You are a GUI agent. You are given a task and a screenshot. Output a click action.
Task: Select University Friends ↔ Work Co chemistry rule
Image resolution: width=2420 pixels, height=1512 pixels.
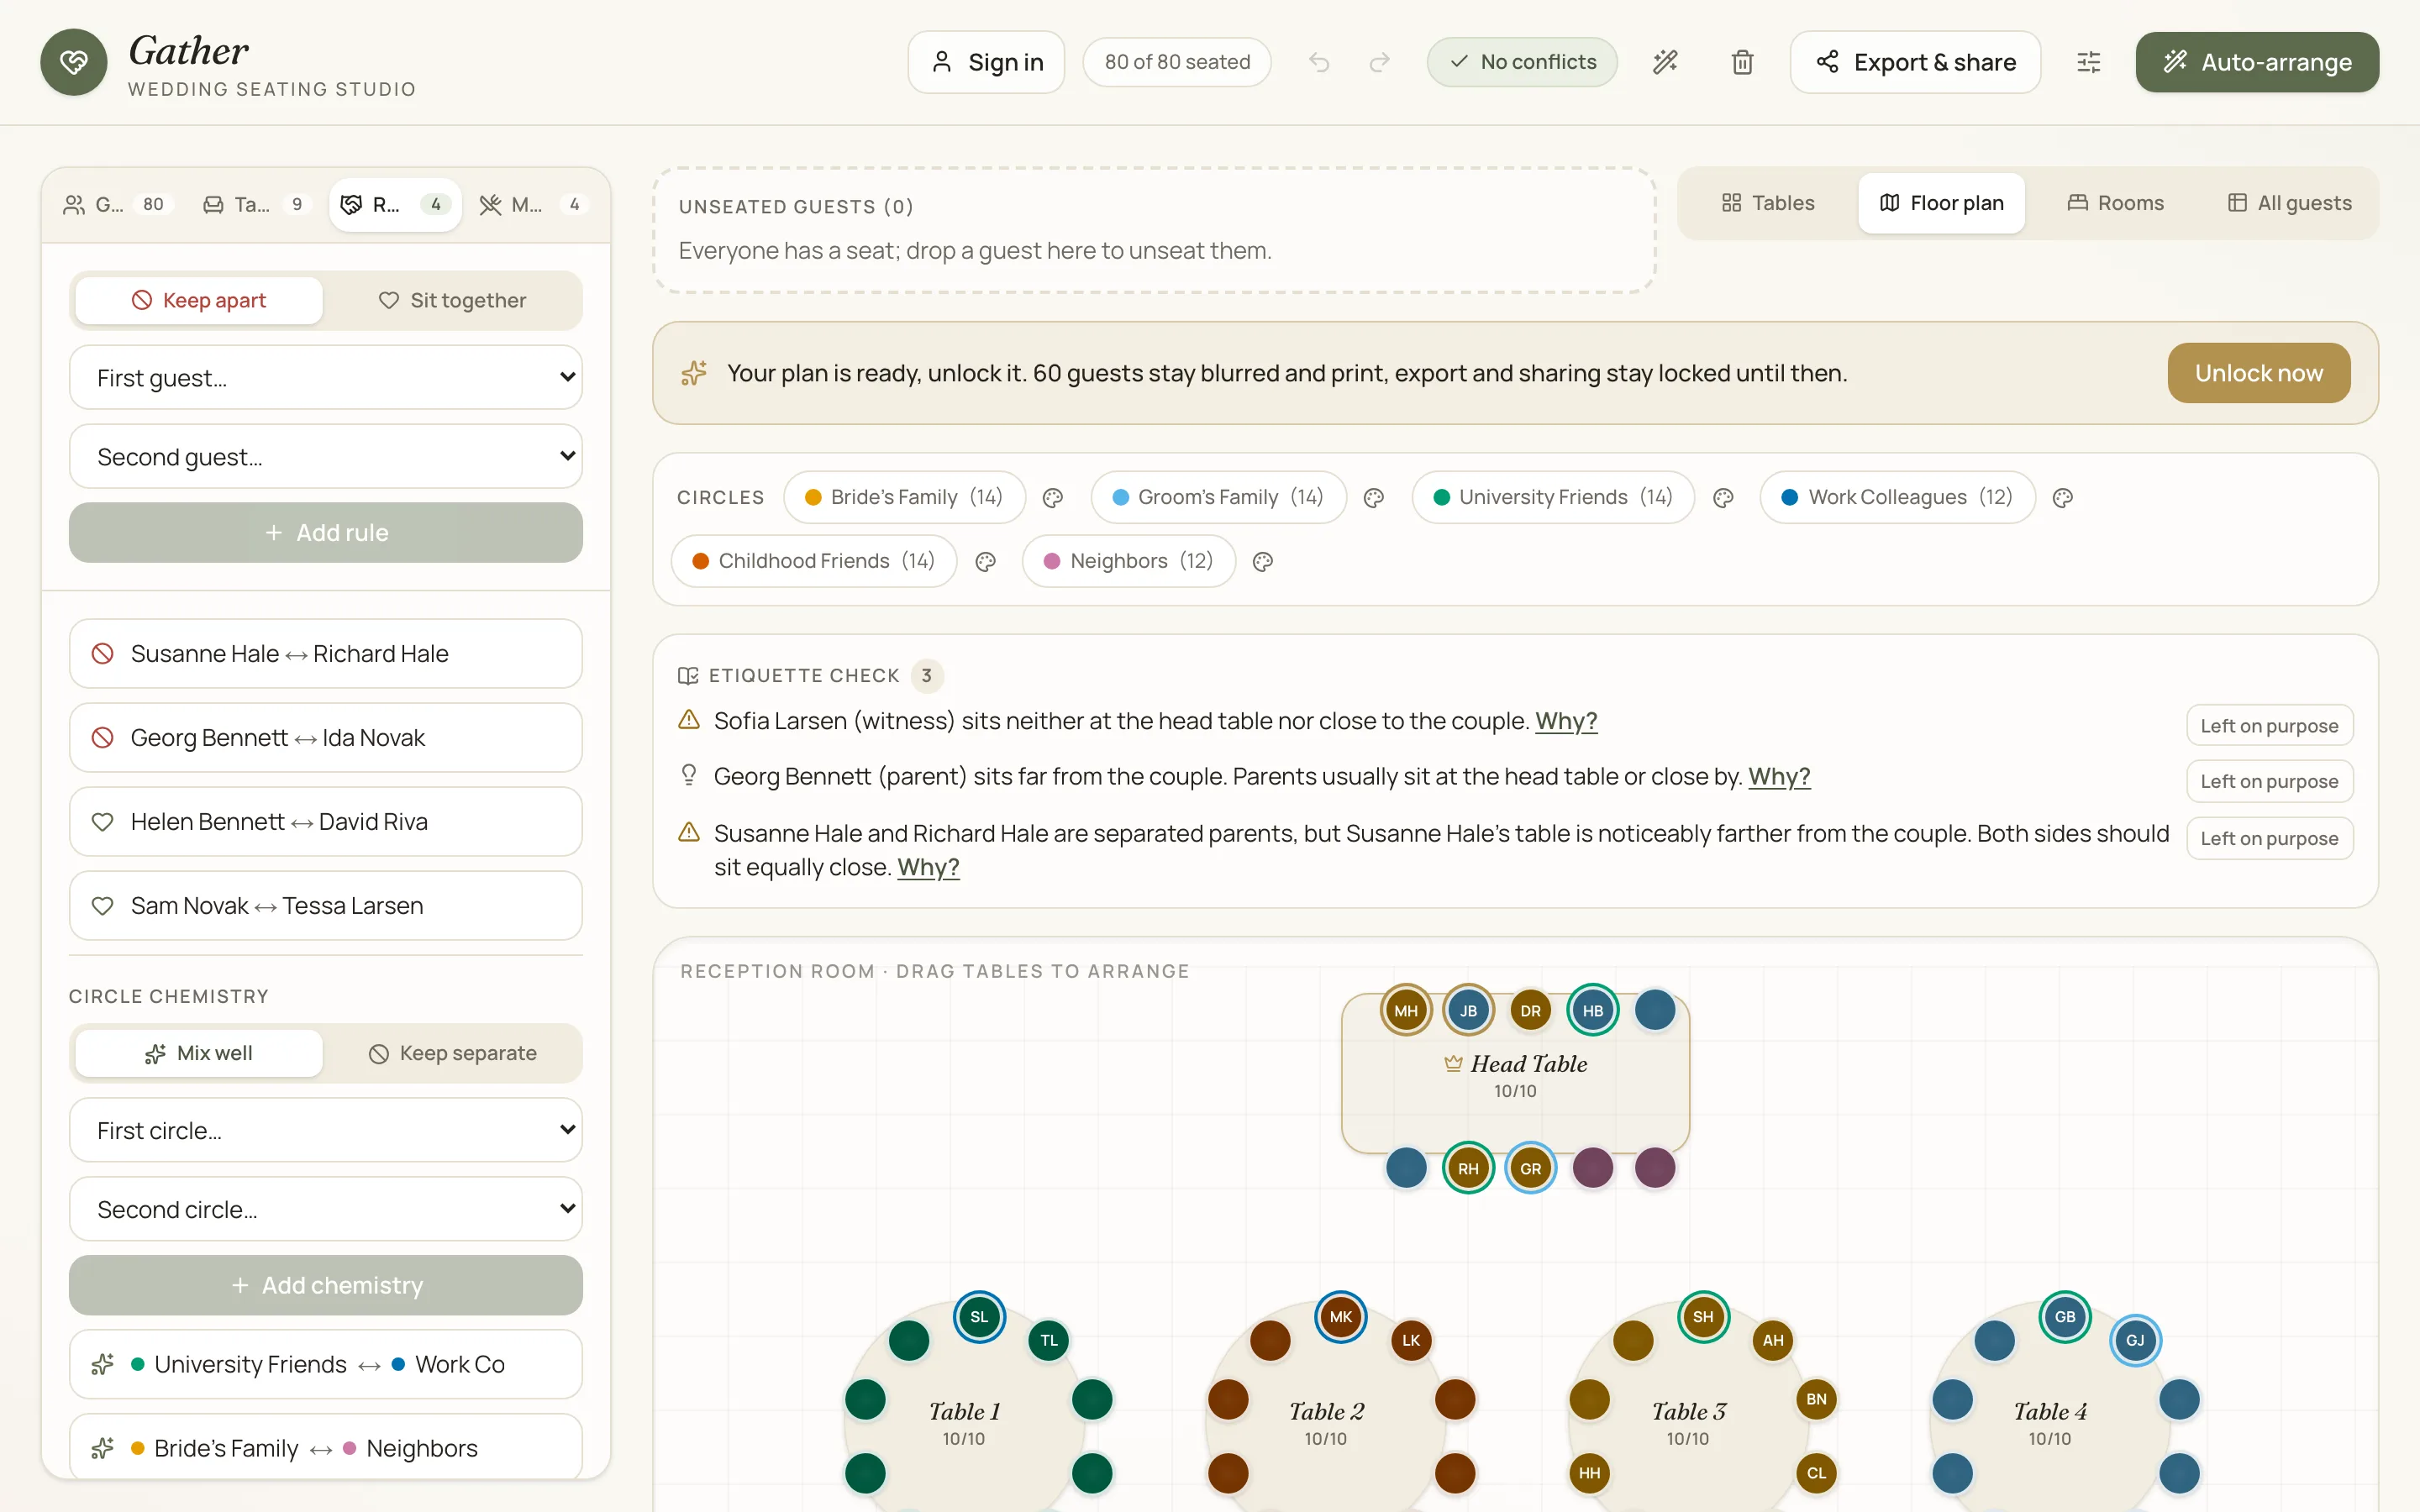325,1364
